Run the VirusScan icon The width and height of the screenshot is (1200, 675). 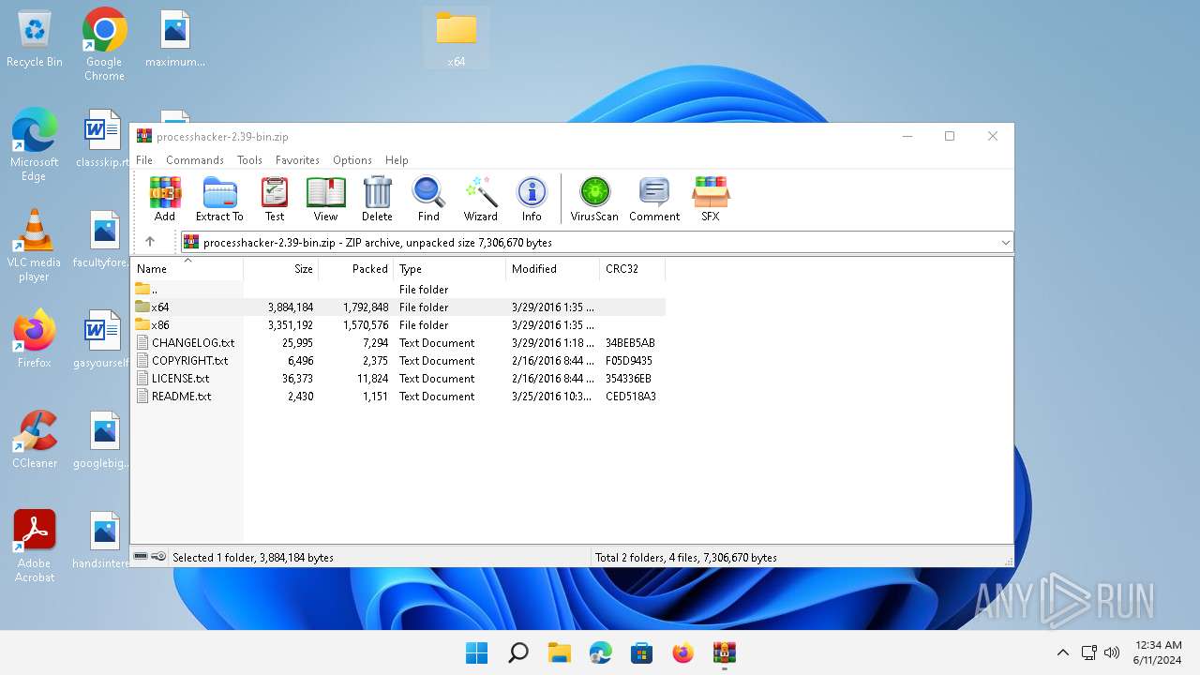(594, 199)
